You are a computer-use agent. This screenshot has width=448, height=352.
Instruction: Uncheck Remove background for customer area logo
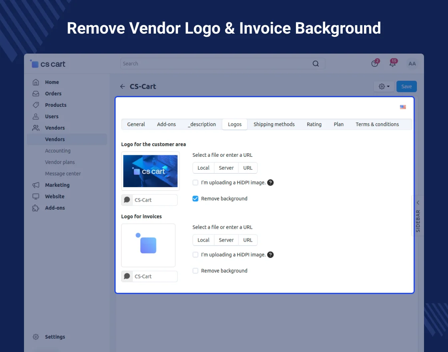(196, 198)
